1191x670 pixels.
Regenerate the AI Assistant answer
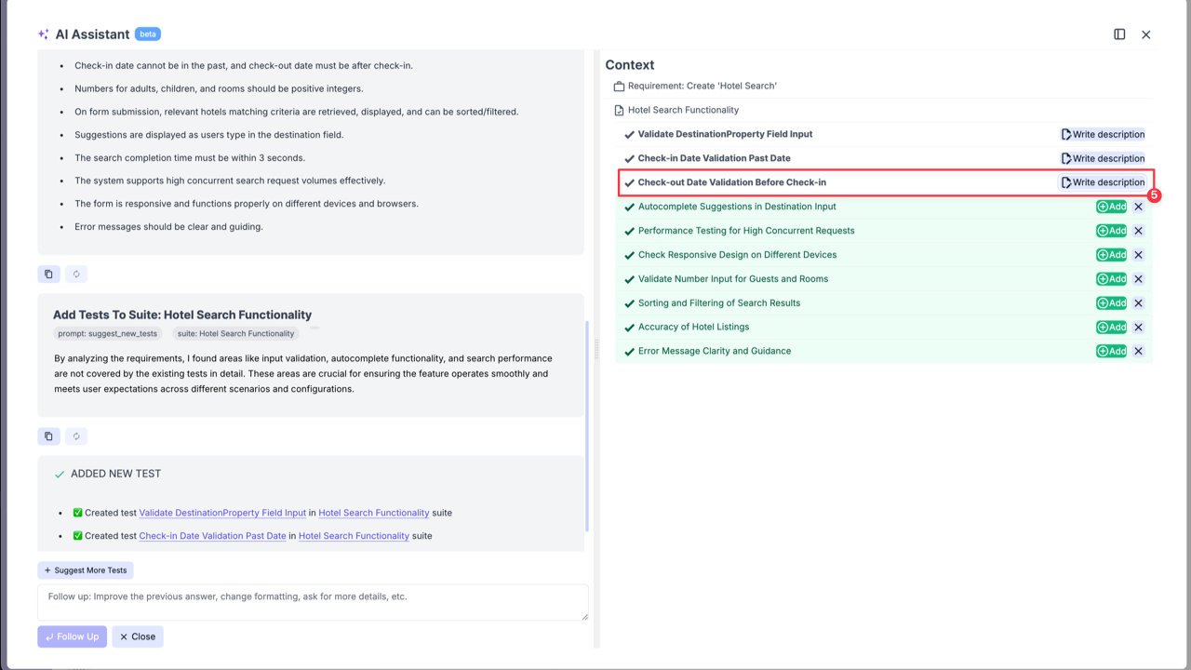click(76, 274)
